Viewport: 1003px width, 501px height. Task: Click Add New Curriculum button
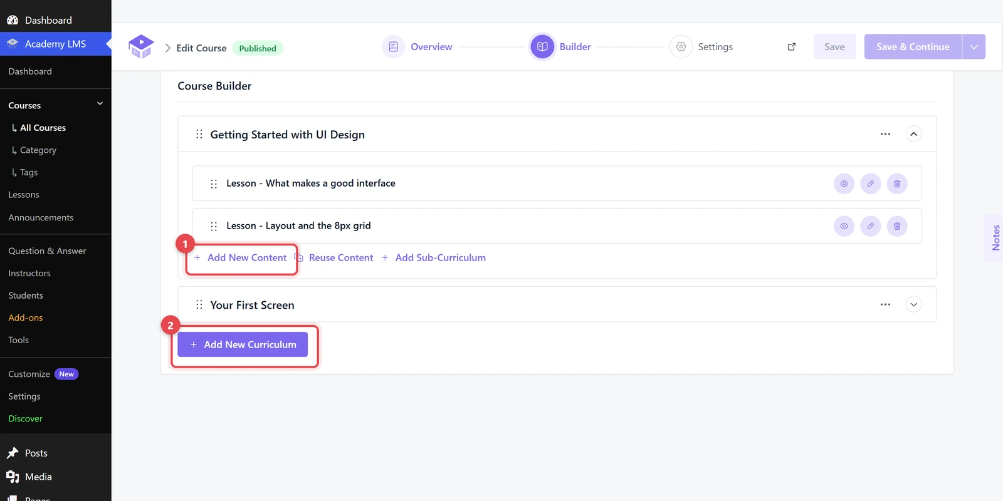243,344
